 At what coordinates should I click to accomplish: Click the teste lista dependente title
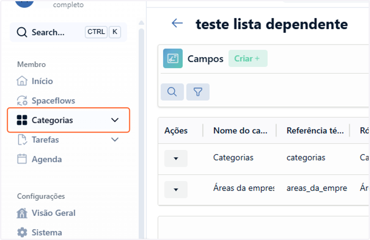pos(272,24)
